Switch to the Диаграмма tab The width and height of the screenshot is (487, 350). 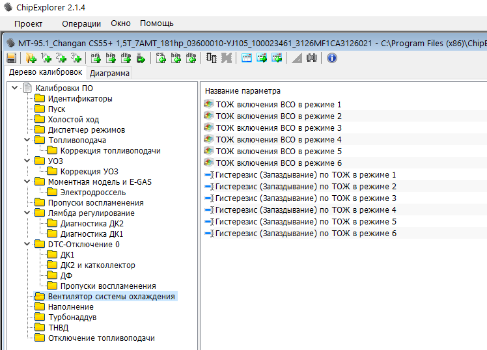click(109, 73)
